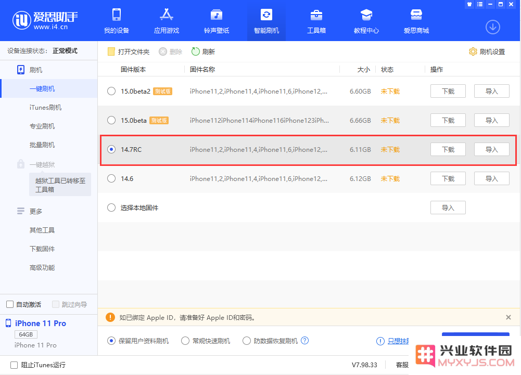Click the 删除 delete icon
The image size is (521, 375).
coord(162,51)
